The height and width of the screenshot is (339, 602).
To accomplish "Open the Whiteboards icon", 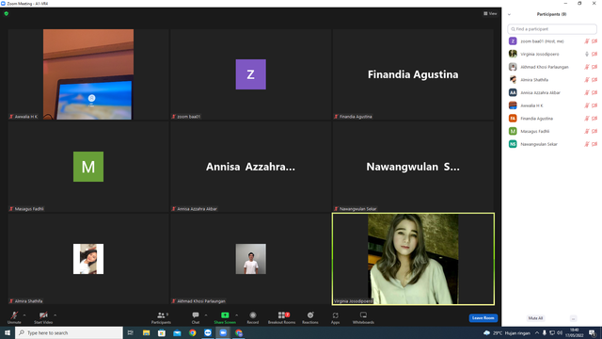I will click(363, 315).
